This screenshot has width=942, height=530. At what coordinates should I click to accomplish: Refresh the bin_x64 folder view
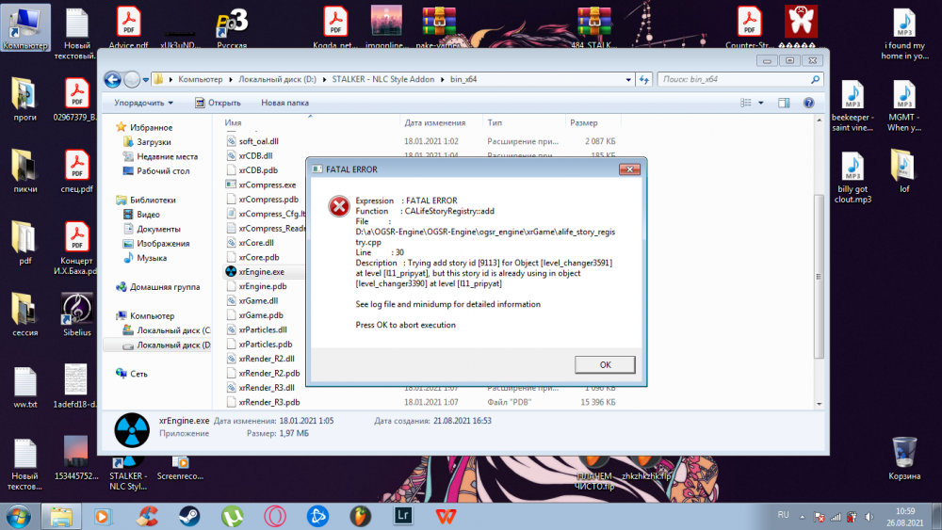(644, 79)
